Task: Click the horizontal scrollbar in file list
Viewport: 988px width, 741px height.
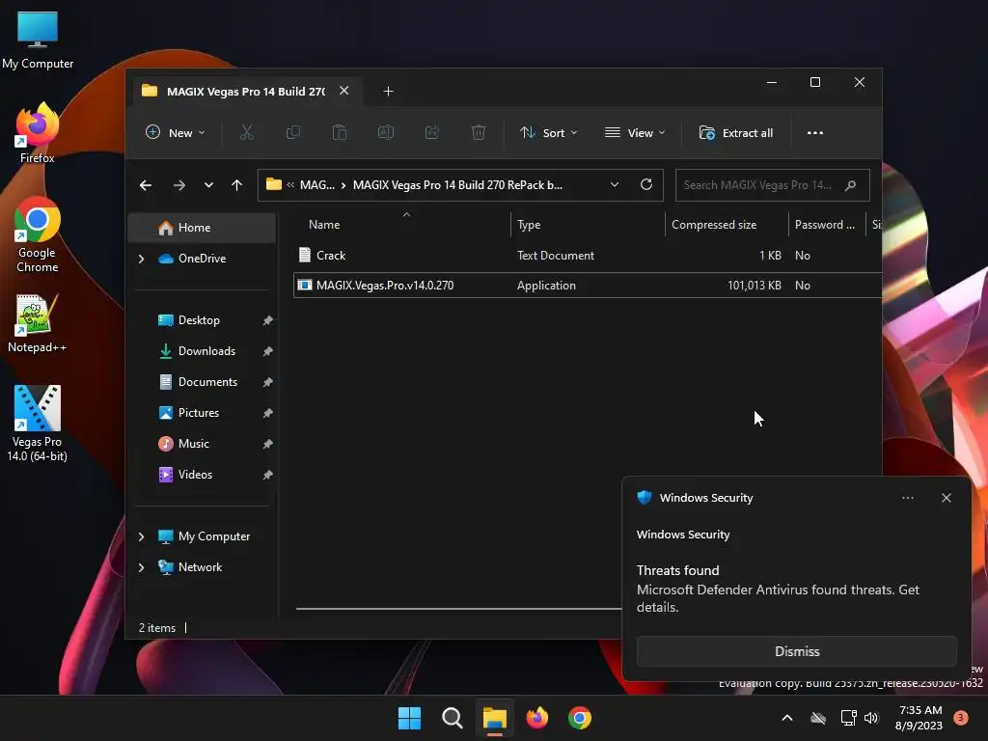Action: (458, 609)
